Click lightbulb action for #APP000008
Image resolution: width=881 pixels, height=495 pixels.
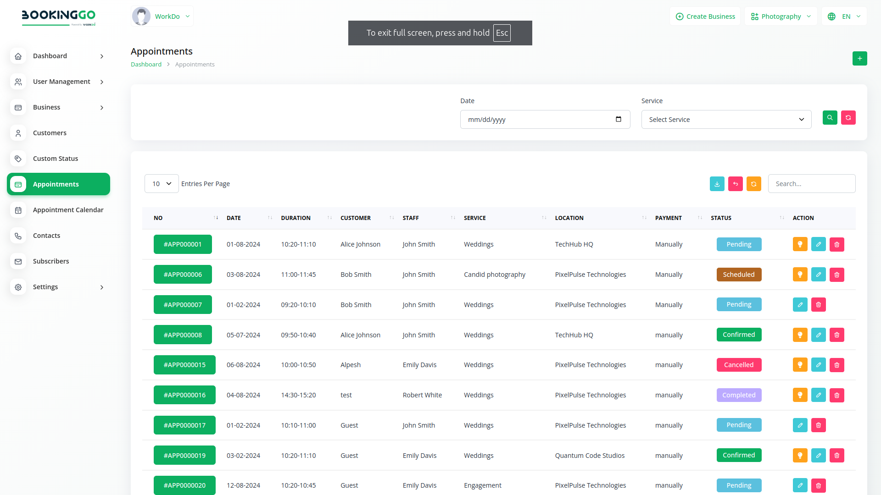point(800,335)
